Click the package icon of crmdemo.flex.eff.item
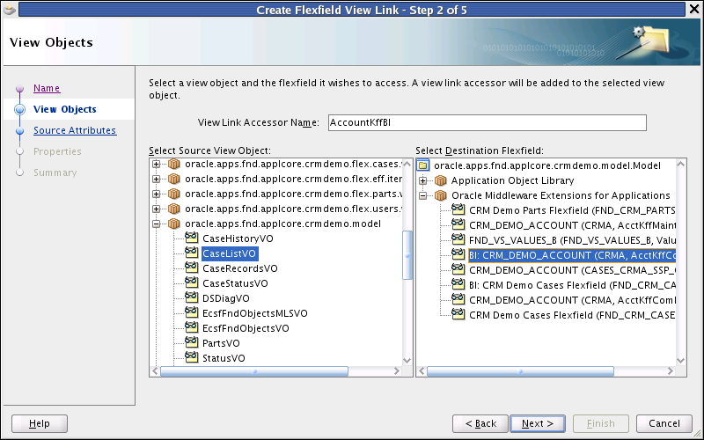Image resolution: width=704 pixels, height=440 pixels. click(x=173, y=179)
